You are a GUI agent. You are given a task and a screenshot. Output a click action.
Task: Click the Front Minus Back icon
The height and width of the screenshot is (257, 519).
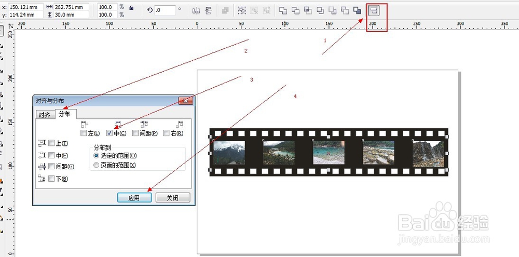[333, 10]
